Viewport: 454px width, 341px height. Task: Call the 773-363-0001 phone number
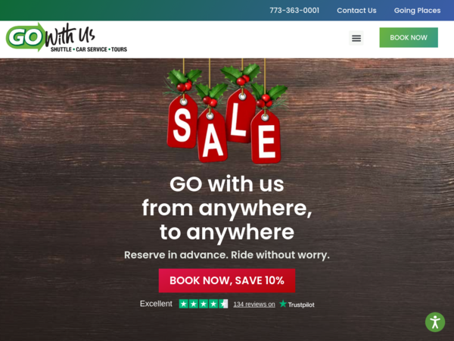coord(294,11)
